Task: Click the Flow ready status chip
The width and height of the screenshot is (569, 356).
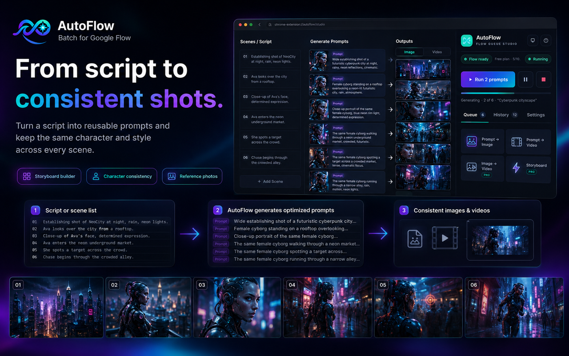Action: coord(476,59)
